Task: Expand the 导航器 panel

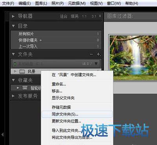Action: click(13, 16)
